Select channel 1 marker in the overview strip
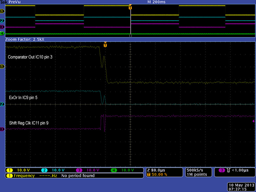This screenshot has height=192, width=256. 2,11
